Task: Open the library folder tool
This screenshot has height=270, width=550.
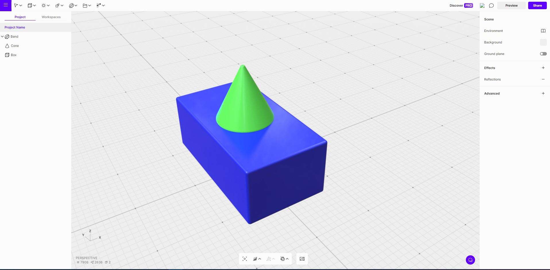Action: click(85, 5)
